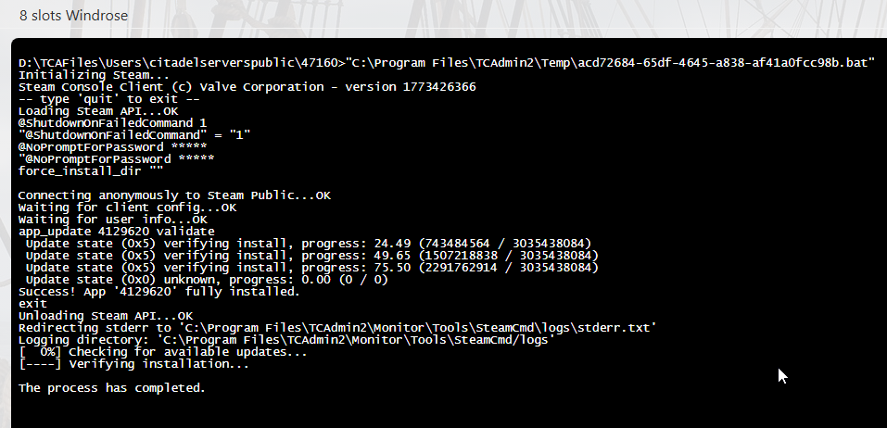Click the "Initializing Steam..." line
Screen dimensions: 887x428
tap(81, 75)
